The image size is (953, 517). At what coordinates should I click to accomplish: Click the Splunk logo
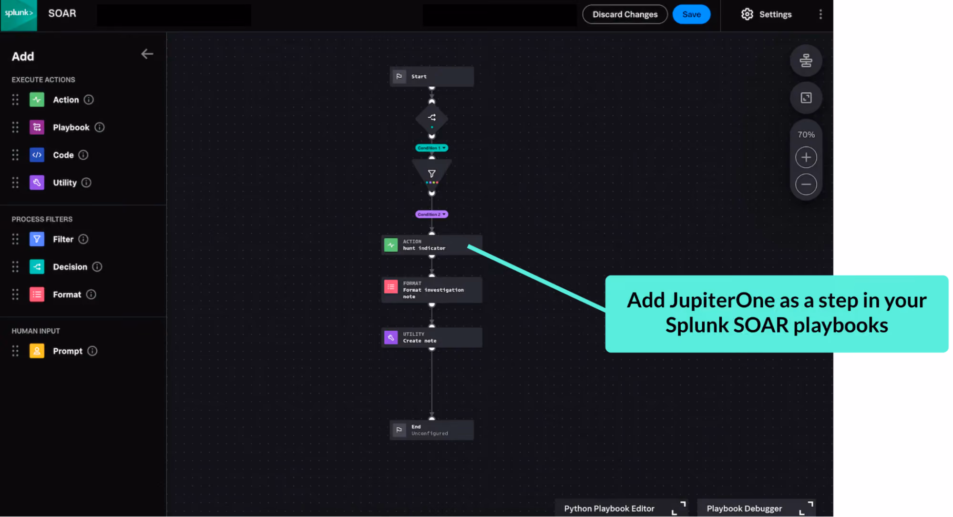coord(19,15)
